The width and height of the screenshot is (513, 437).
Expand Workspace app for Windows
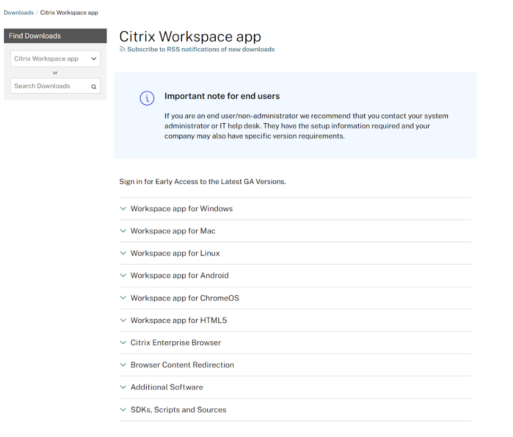181,209
